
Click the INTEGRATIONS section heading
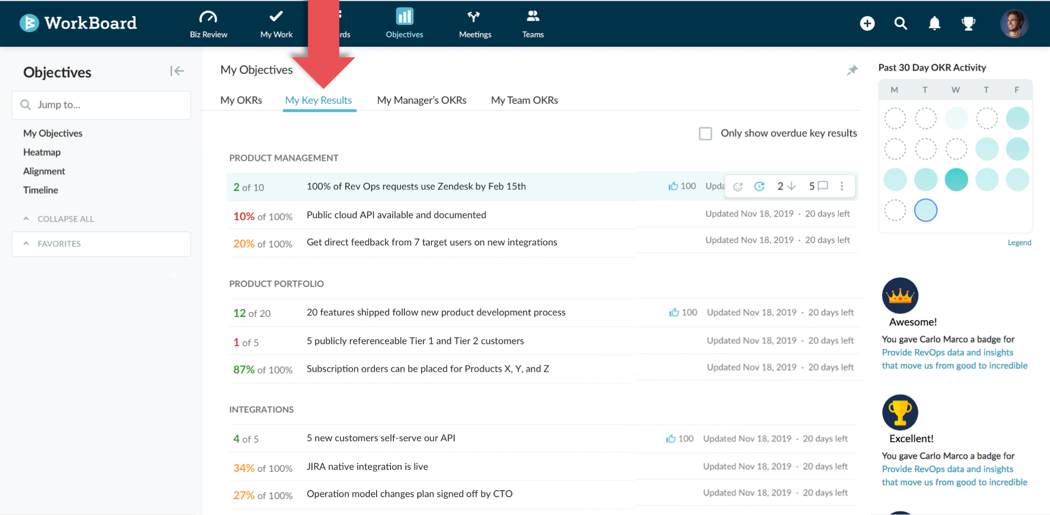(261, 410)
